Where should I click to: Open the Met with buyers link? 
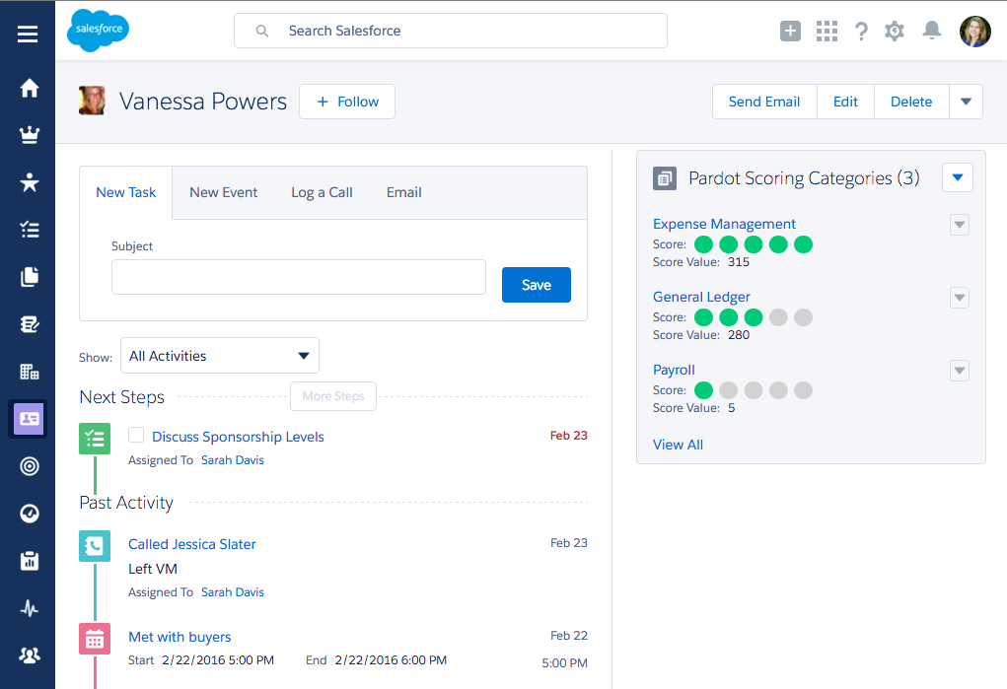pos(180,637)
